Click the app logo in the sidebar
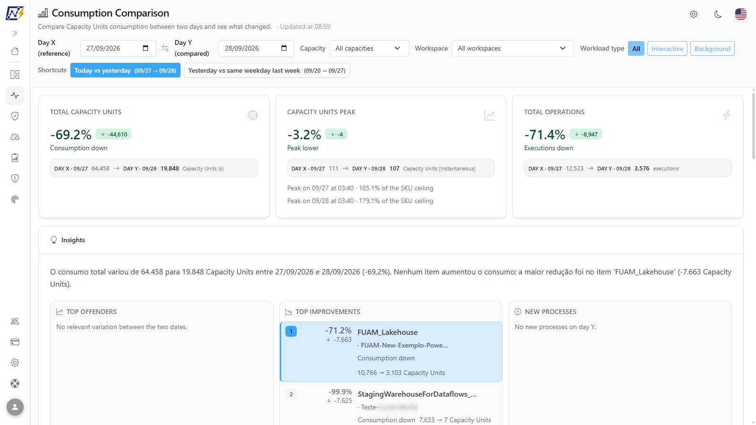The image size is (756, 425). [x=15, y=13]
